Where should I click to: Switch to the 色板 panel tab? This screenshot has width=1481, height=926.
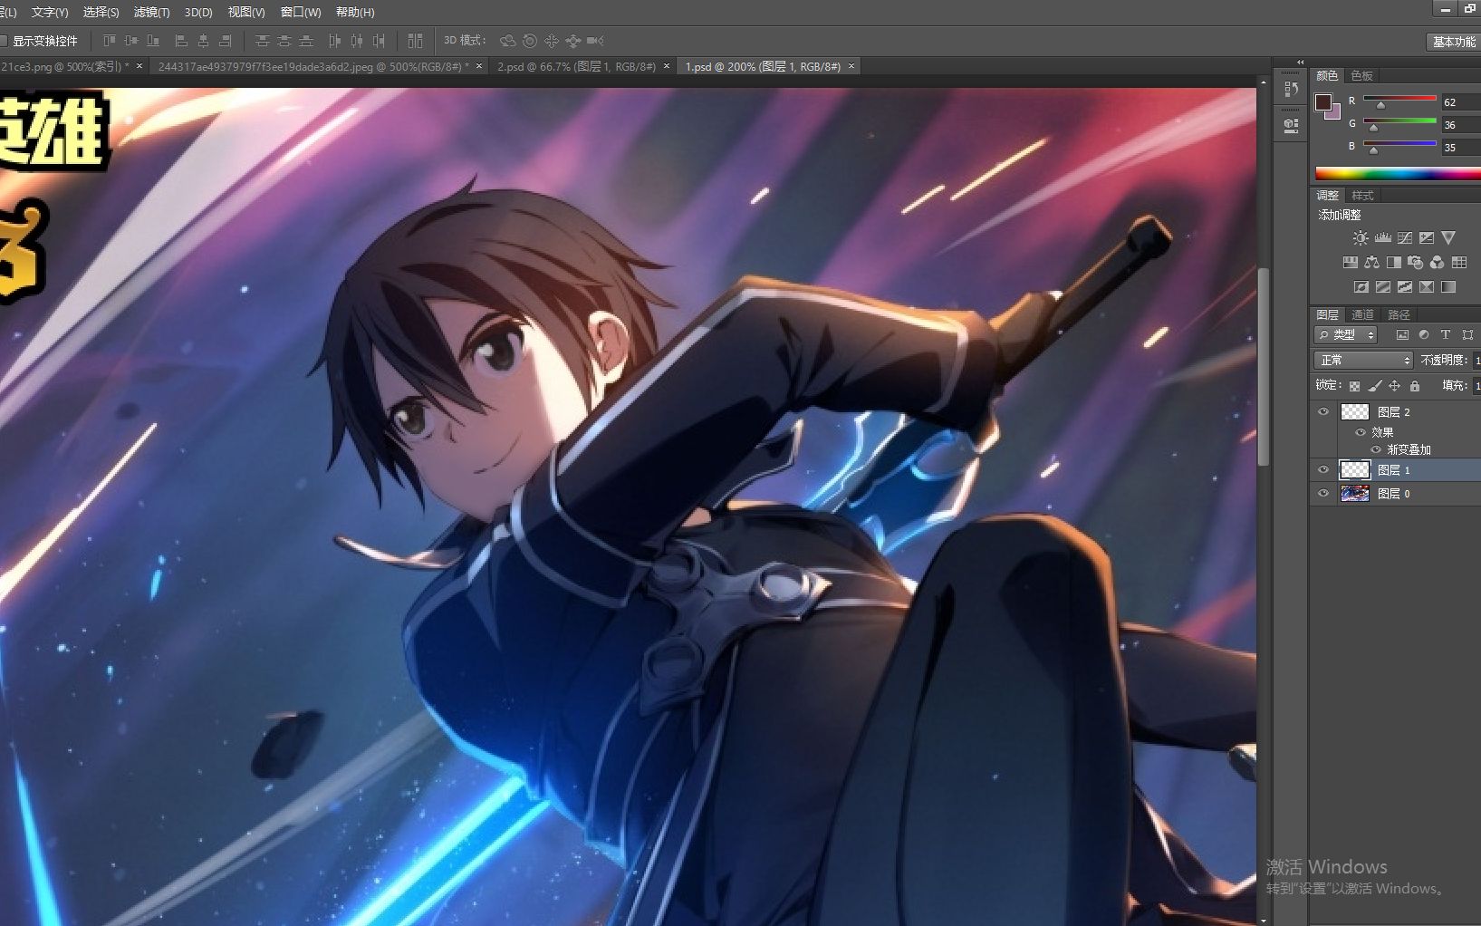[1361, 76]
